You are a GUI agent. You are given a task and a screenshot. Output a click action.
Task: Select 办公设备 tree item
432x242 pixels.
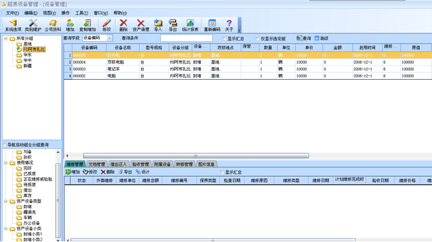pos(32,223)
